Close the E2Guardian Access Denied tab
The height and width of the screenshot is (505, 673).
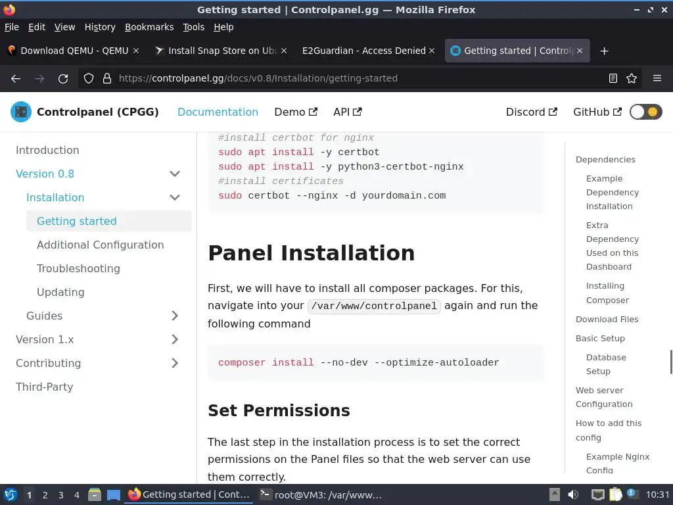click(x=432, y=51)
